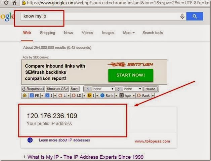Switch to the Videos tab

(x=87, y=33)
